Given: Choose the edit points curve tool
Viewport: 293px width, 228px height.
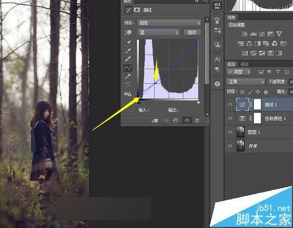Looking at the screenshot, I should (x=128, y=68).
